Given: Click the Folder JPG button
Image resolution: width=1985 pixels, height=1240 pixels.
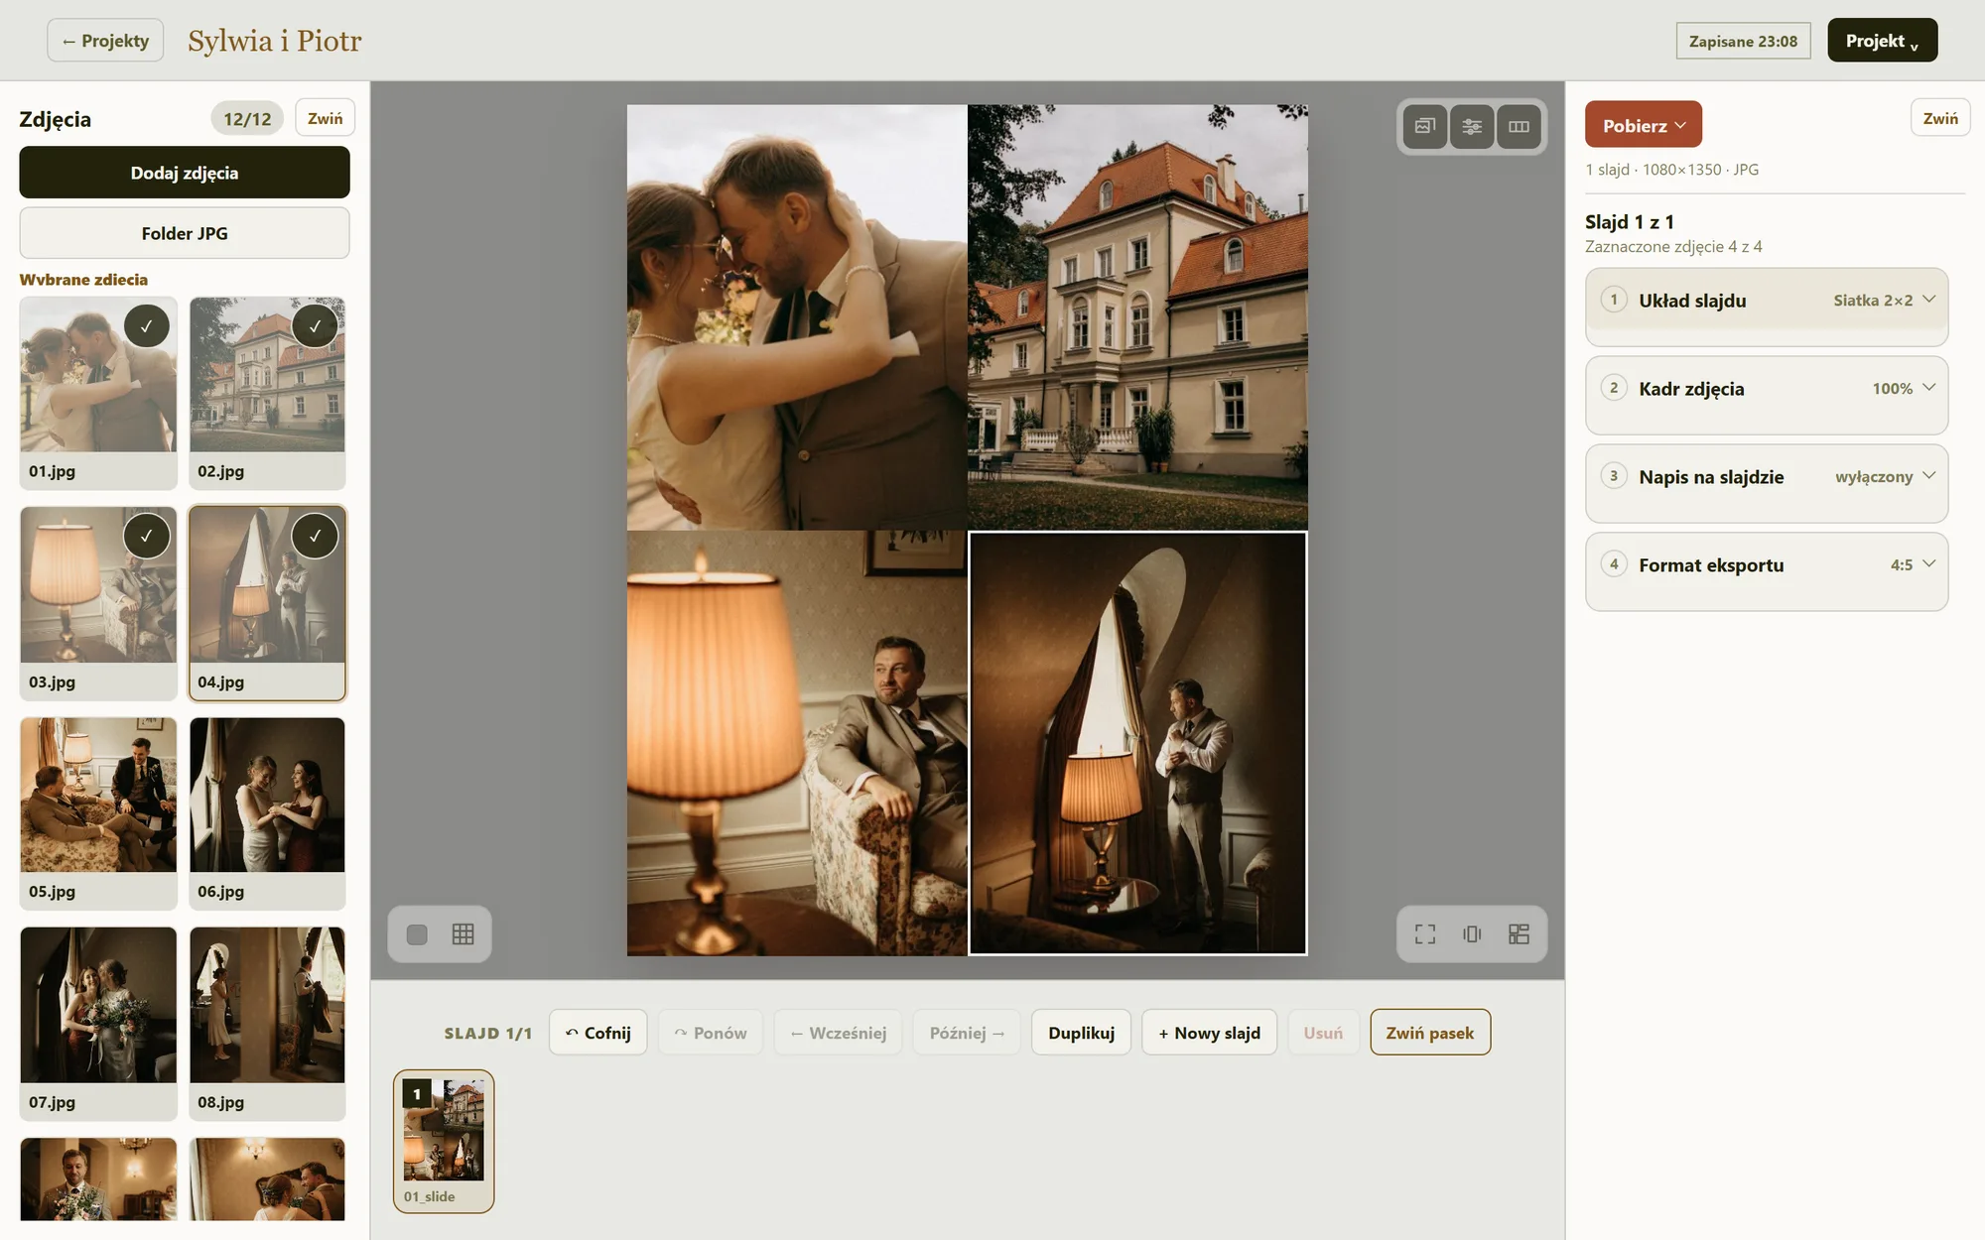Looking at the screenshot, I should click(x=185, y=233).
